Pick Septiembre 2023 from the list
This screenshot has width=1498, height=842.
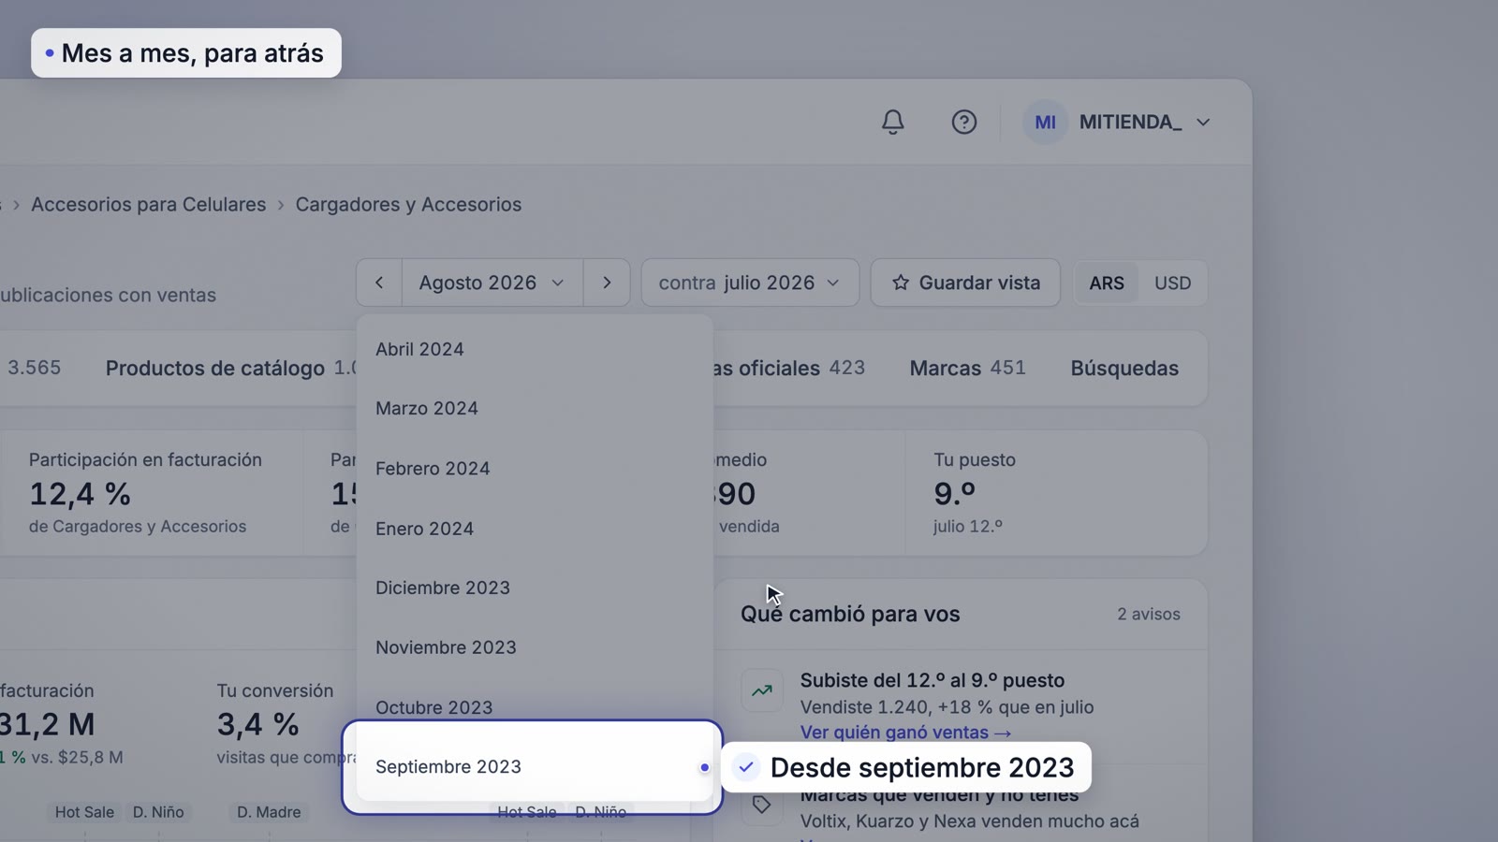[535, 767]
